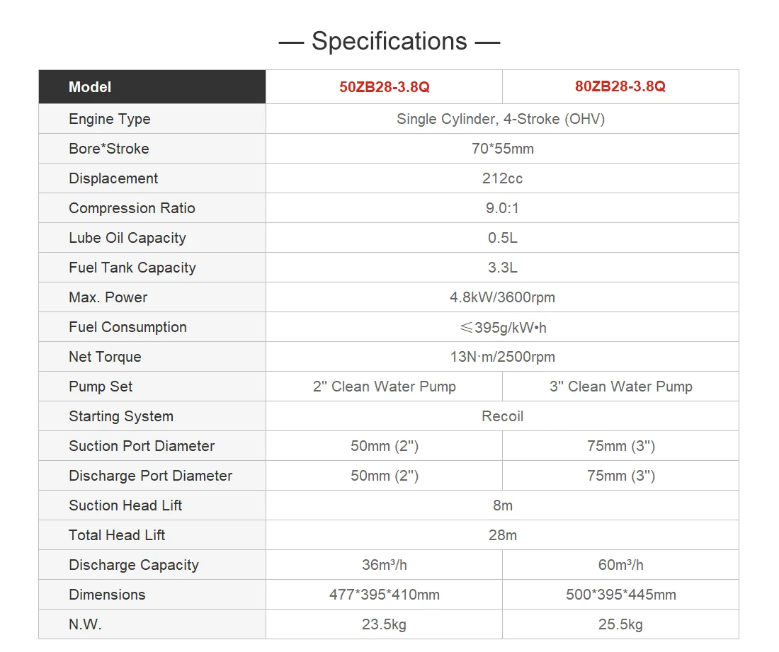Click the 80ZB28-3.8Q model column header
Screen dimensions: 779x652
(x=620, y=86)
